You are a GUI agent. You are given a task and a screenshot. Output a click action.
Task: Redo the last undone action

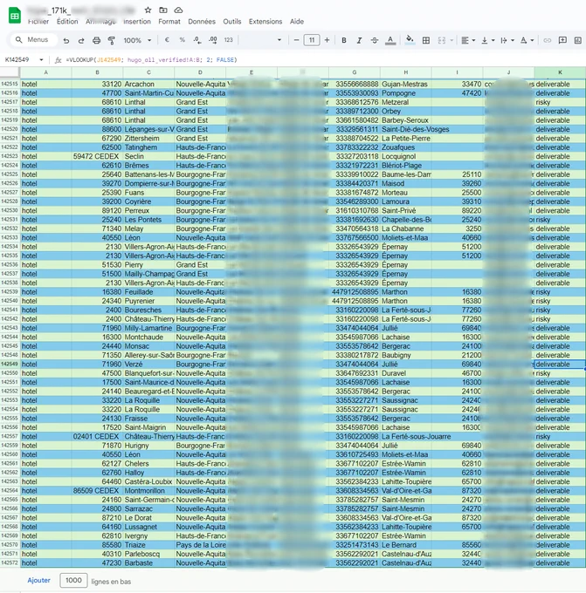pyautogui.click(x=81, y=40)
